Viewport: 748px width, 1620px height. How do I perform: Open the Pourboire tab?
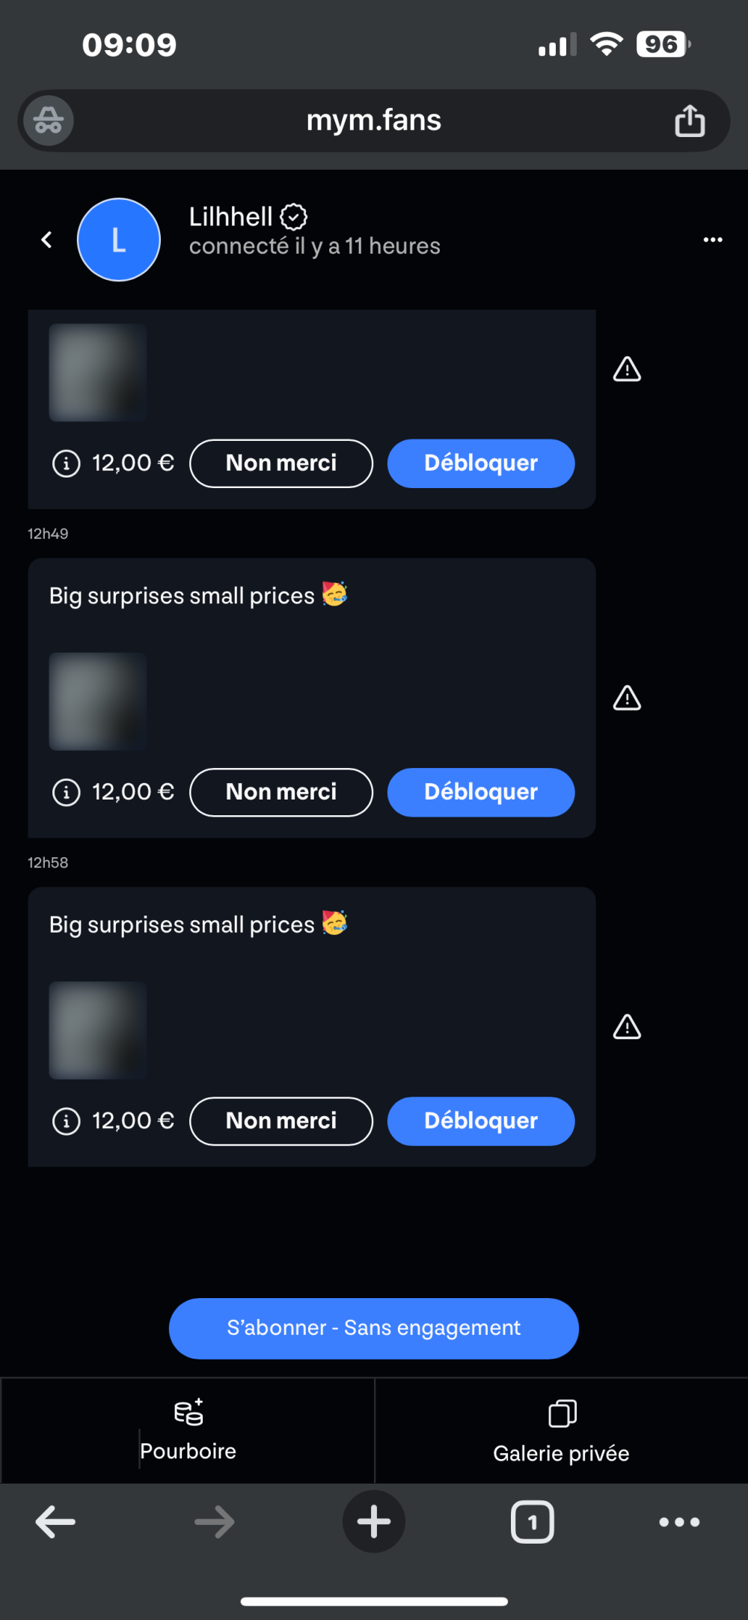pyautogui.click(x=188, y=1431)
